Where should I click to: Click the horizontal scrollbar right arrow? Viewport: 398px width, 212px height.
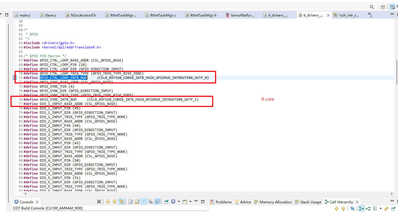(x=391, y=193)
